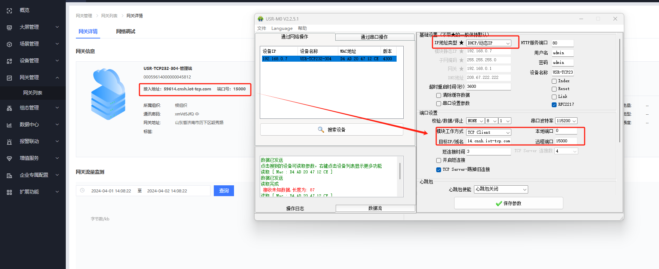Open the 串口波特率 115200 dropdown
The width and height of the screenshot is (659, 269).
566,121
